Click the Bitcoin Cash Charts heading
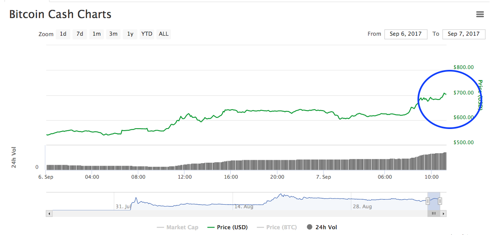 [x=60, y=14]
